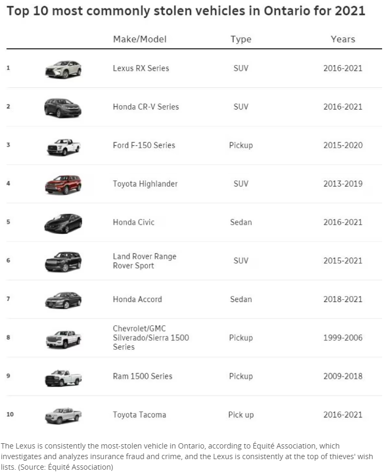Select the Range Rover Sport thumbnail
Image resolution: width=389 pixels, height=475 pixels.
click(x=63, y=262)
